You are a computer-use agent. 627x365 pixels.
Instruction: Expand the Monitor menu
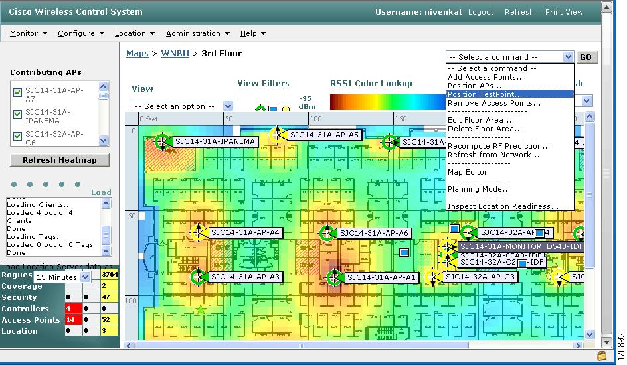tap(29, 33)
